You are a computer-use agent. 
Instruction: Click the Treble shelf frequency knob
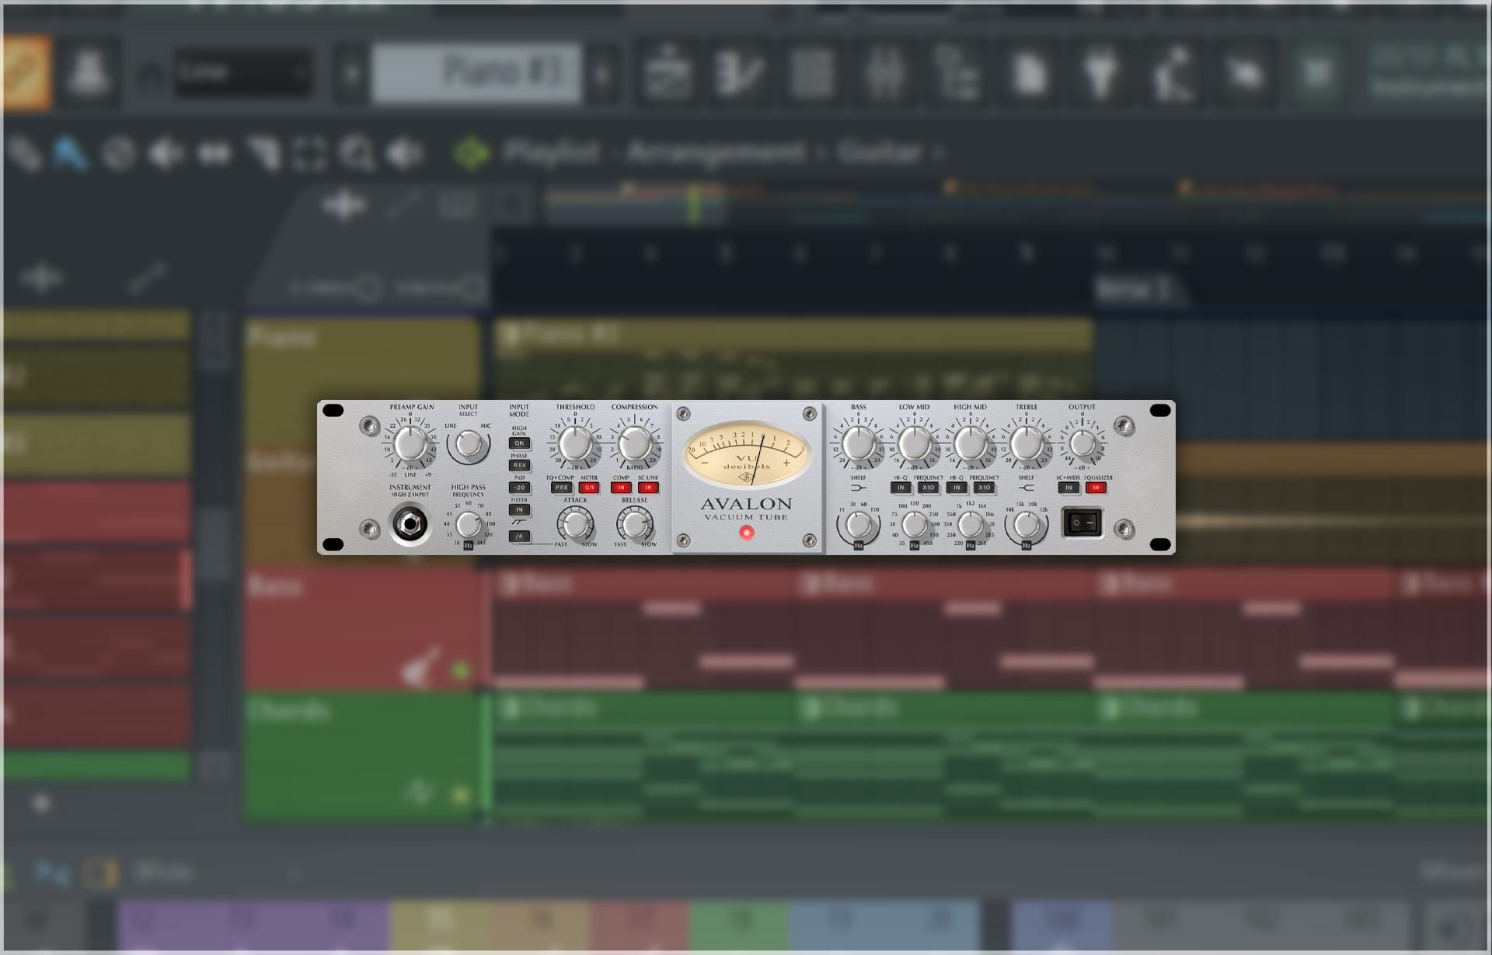click(x=1026, y=525)
